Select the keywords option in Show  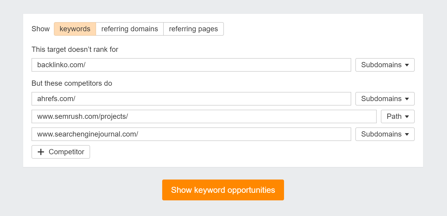[x=75, y=29]
